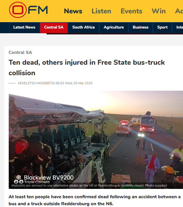Click the Central SA category label

pyautogui.click(x=20, y=52)
